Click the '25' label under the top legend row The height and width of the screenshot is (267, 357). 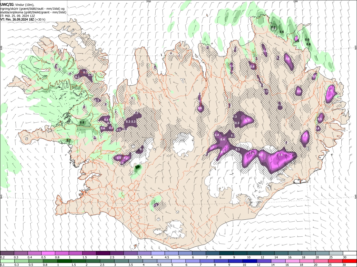click(331, 257)
